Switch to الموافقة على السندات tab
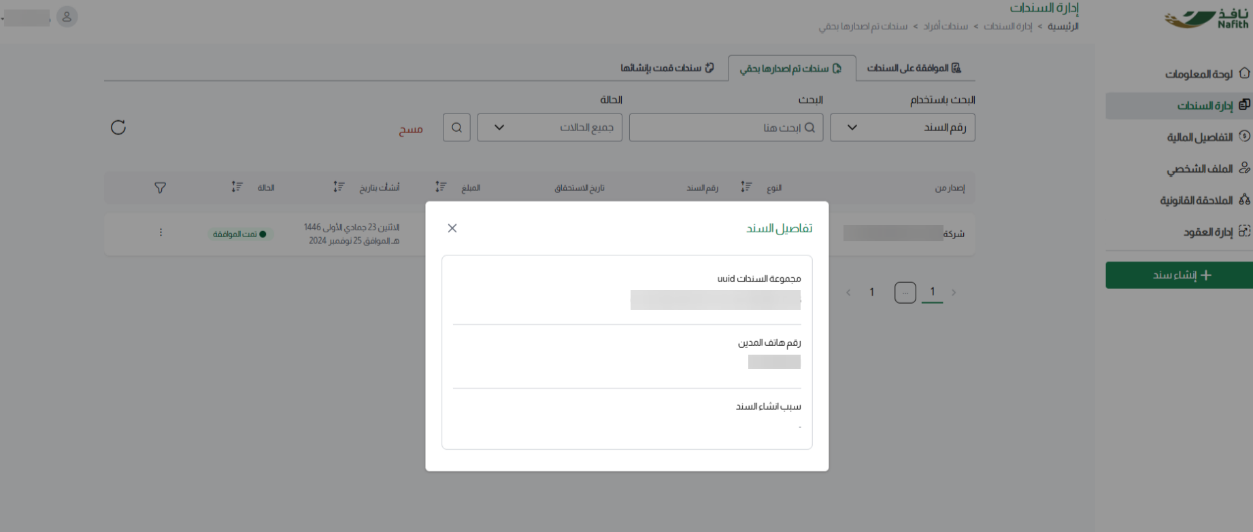1253x532 pixels. [x=914, y=68]
